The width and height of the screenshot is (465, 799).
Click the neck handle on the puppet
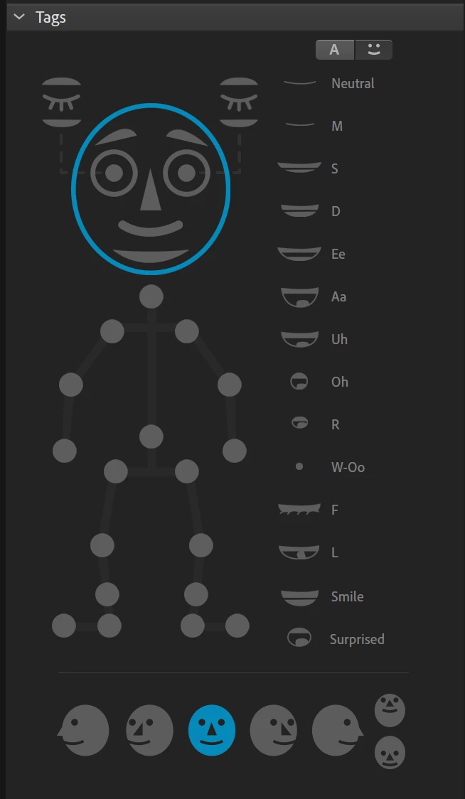[151, 296]
